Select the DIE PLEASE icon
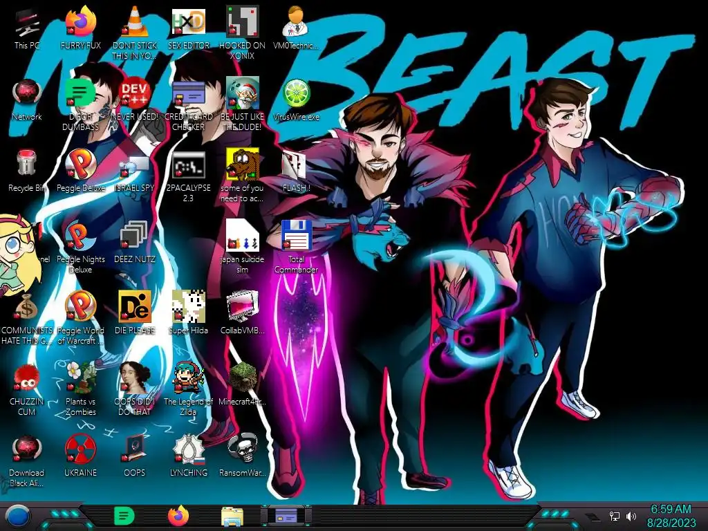Image resolution: width=708 pixels, height=531 pixels. 135,306
